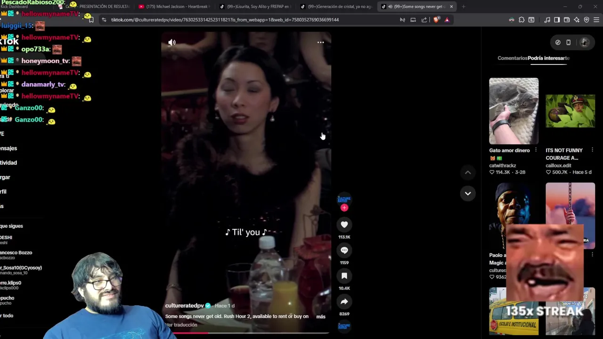Open the profile avatar in top right
Image resolution: width=603 pixels, height=339 pixels.
(x=584, y=42)
